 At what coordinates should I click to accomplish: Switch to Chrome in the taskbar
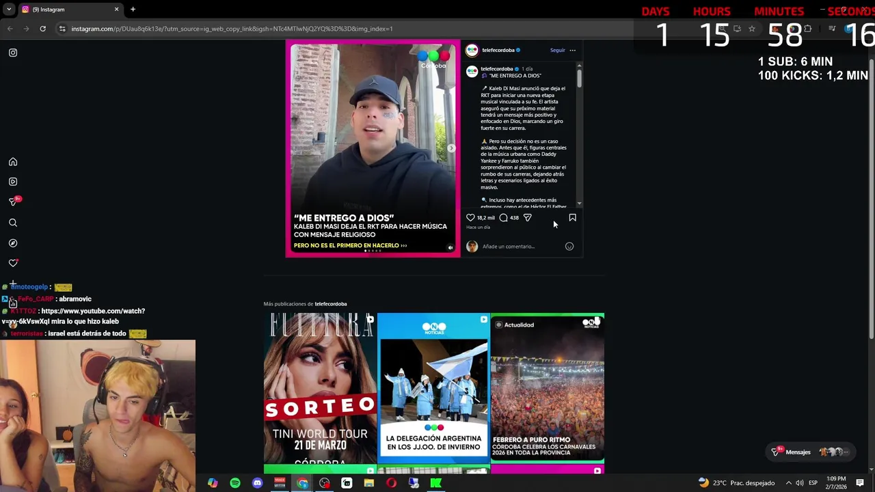click(302, 483)
